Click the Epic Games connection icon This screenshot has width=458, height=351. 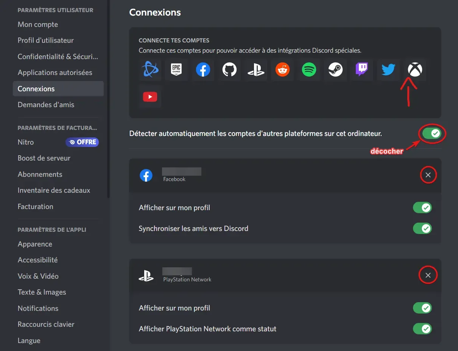[176, 70]
